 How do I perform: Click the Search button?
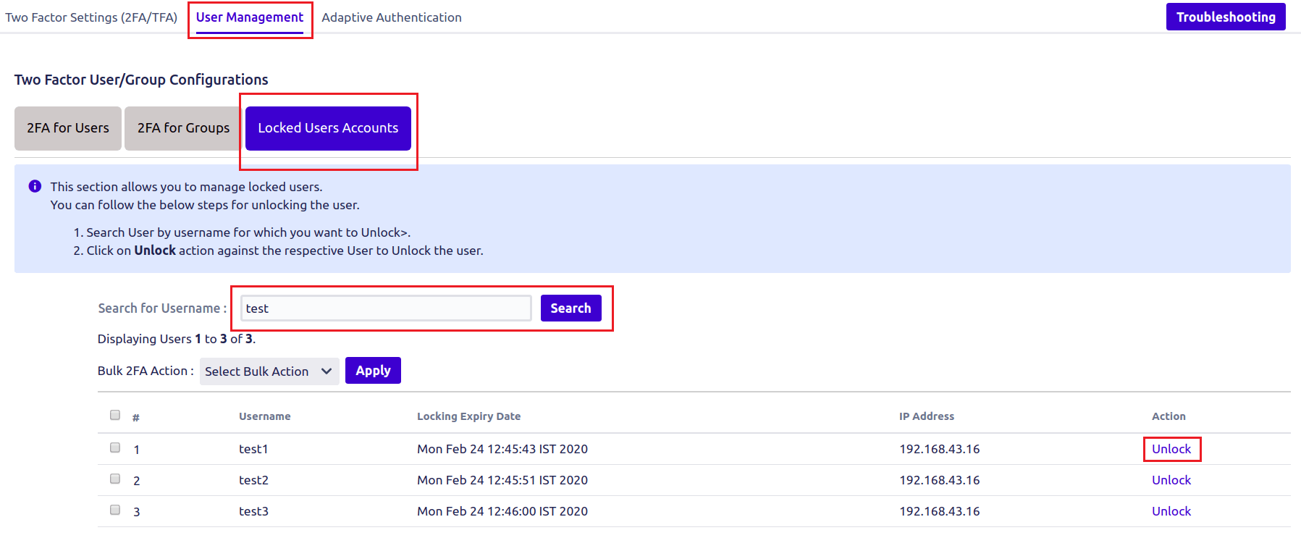pos(570,308)
